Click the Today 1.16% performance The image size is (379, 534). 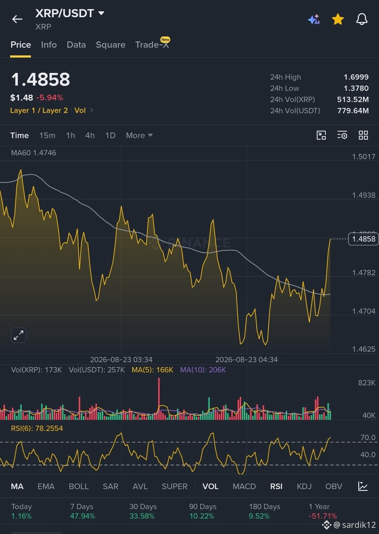pyautogui.click(x=21, y=511)
